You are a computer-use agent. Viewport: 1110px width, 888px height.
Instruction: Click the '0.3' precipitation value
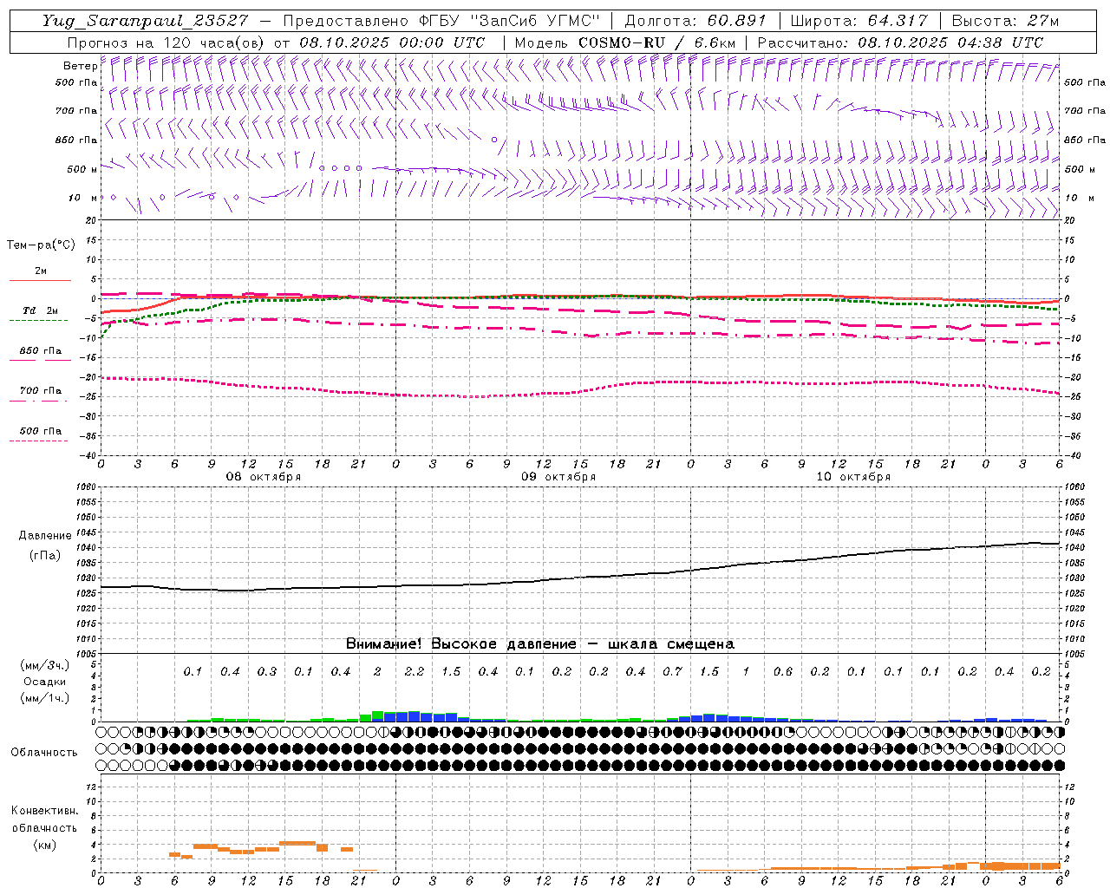(267, 671)
